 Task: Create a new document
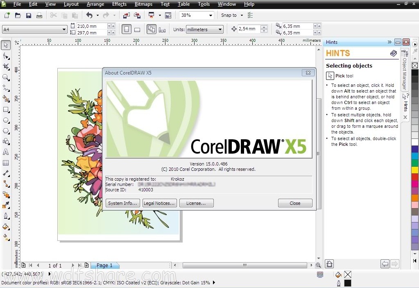(7, 15)
